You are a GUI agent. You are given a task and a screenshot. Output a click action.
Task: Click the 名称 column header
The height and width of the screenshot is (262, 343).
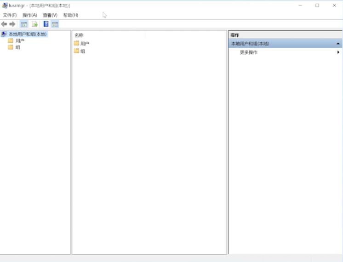[79, 35]
